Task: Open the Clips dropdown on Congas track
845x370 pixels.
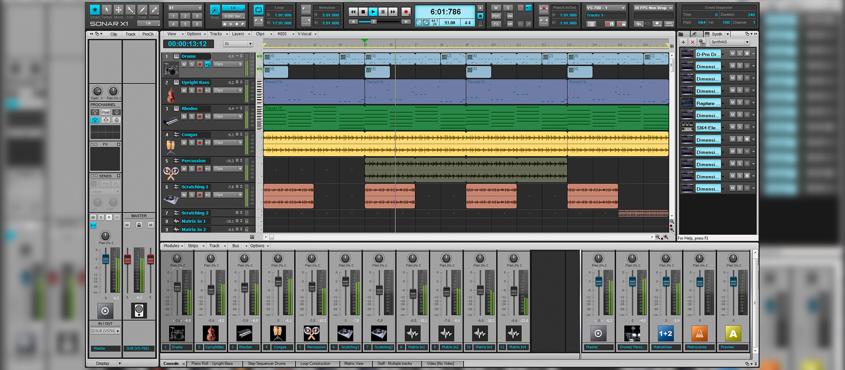Action: 228,143
